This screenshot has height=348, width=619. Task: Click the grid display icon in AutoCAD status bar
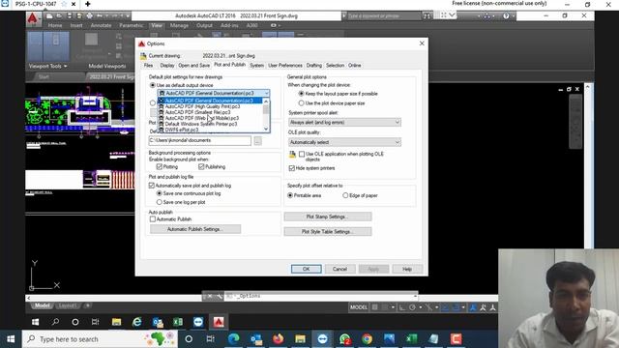374,307
